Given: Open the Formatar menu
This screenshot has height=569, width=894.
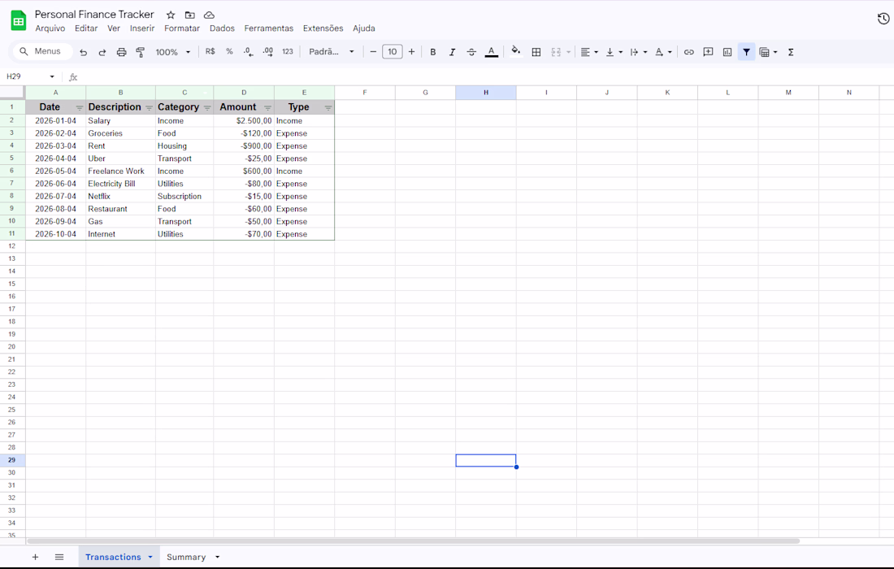Looking at the screenshot, I should tap(182, 28).
